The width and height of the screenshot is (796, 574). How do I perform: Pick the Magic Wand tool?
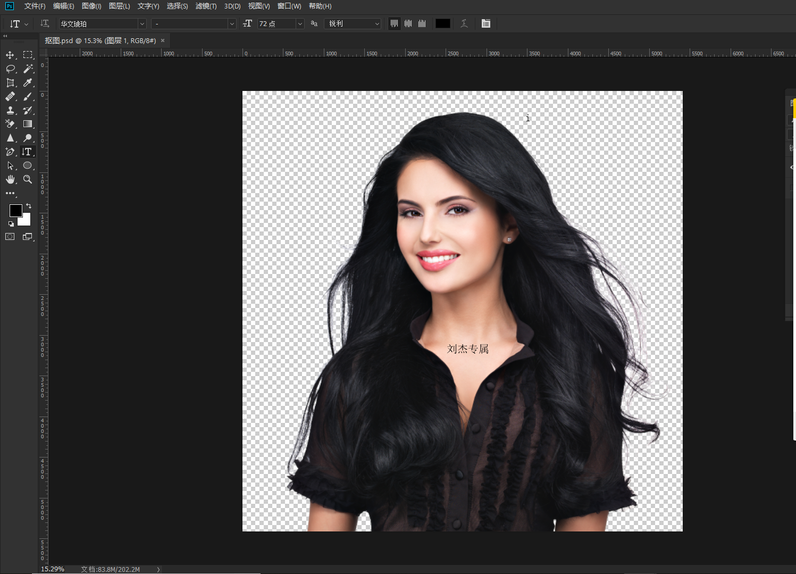tap(28, 69)
